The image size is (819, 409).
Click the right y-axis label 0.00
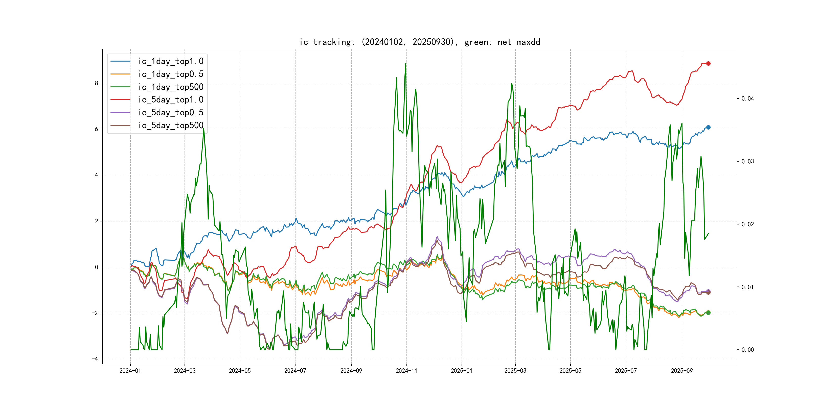coord(747,350)
